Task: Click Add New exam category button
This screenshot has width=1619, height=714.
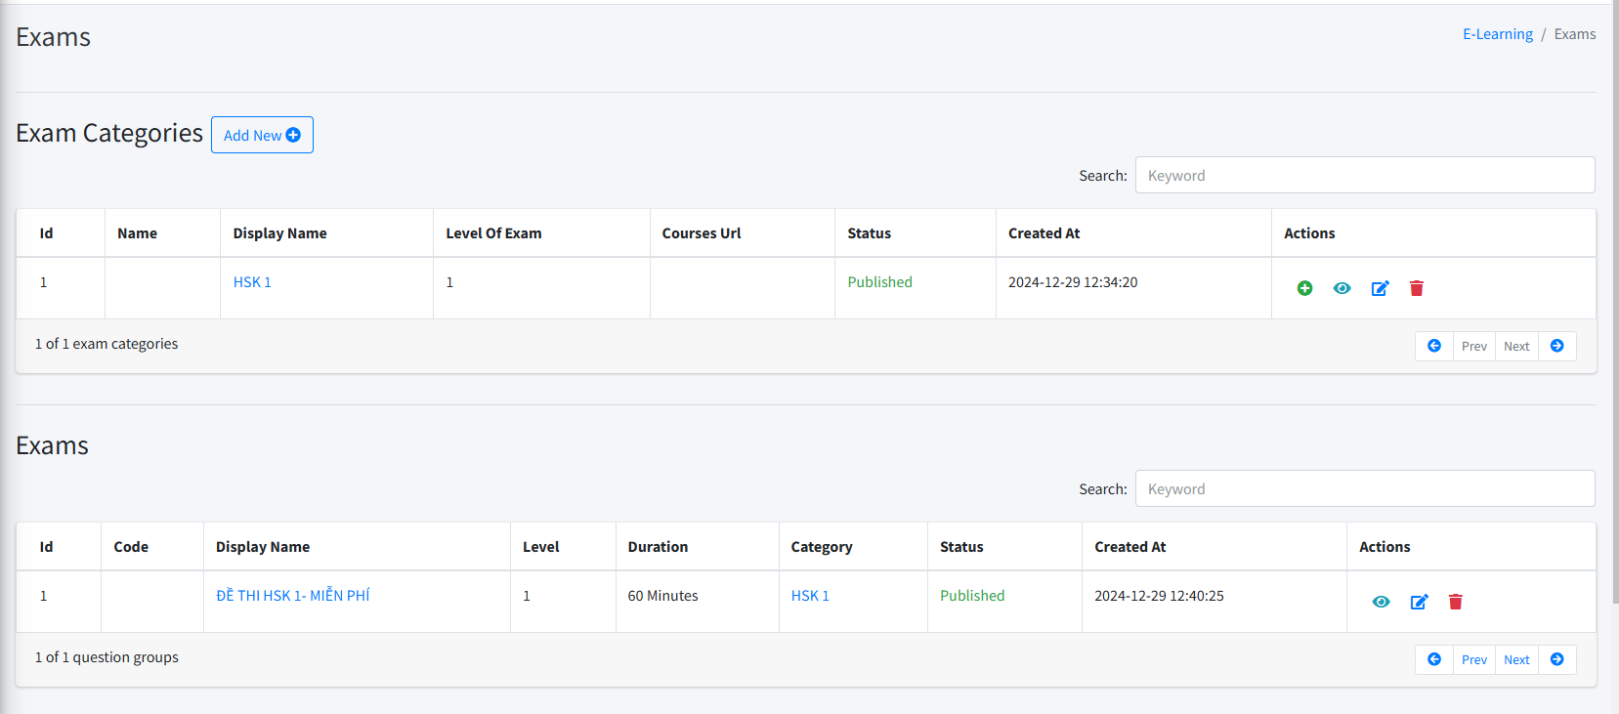Action: coord(262,135)
